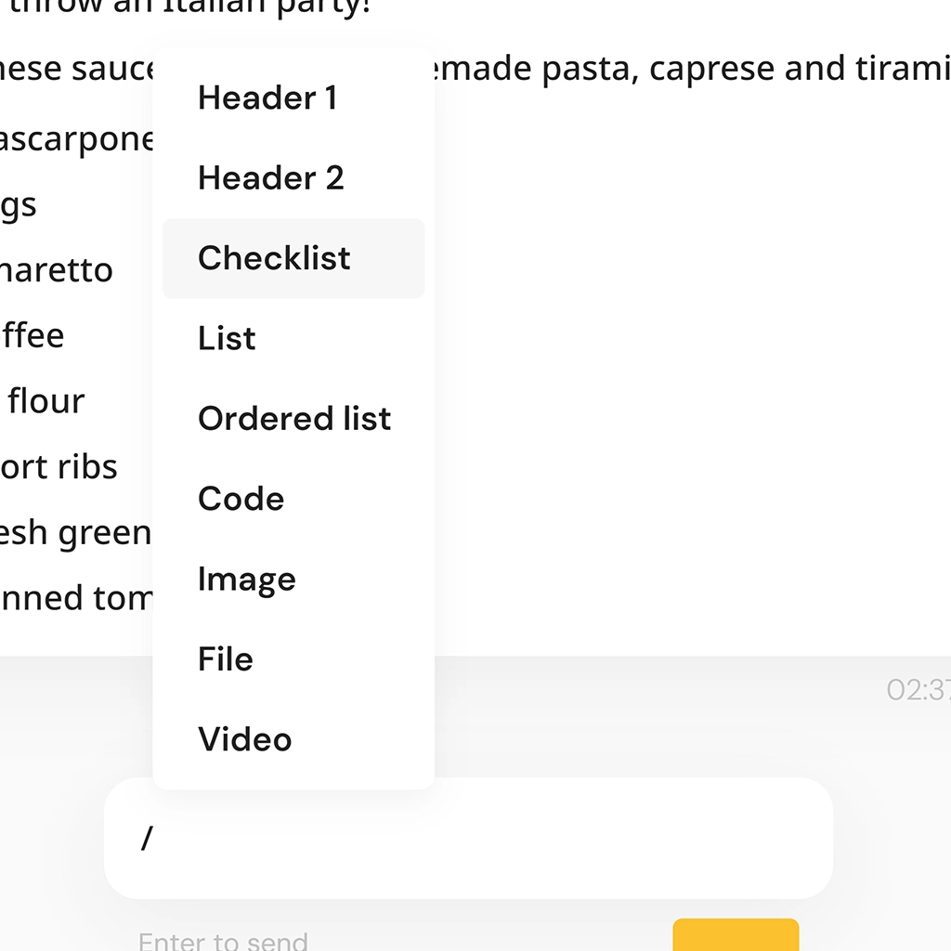Screen dimensions: 951x951
Task: Choose Image from the block menu
Action: point(246,579)
